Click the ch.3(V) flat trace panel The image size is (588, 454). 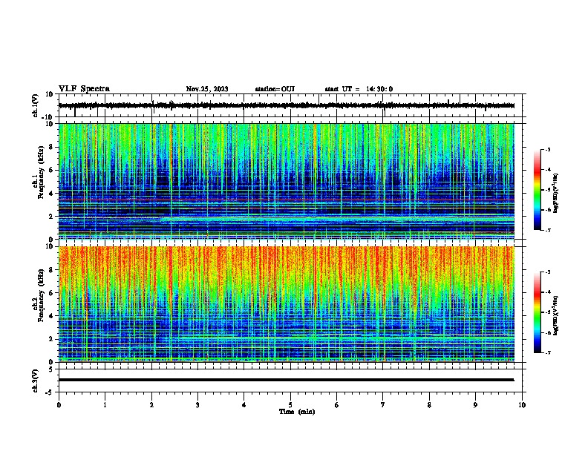(292, 381)
